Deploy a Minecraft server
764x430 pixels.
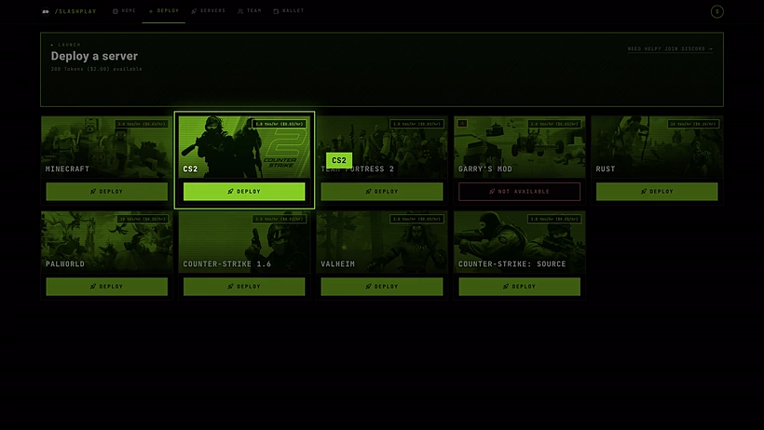[107, 192]
